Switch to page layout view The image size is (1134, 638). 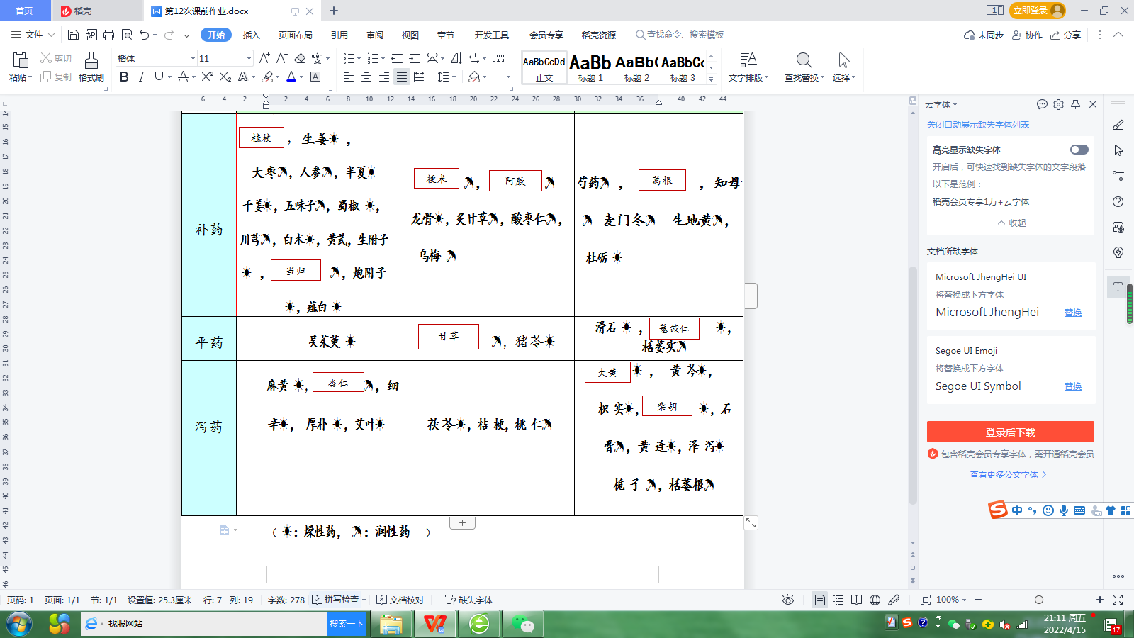pos(819,600)
